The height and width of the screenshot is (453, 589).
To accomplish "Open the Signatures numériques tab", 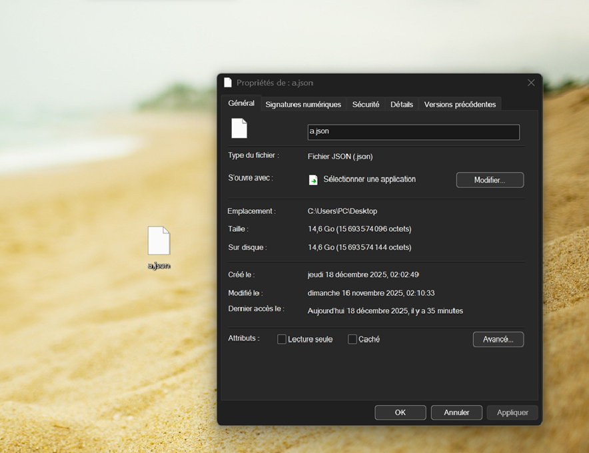I will coord(303,105).
